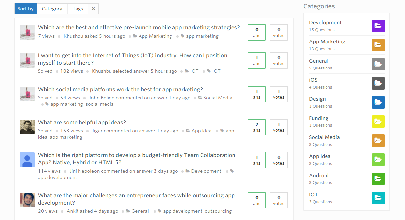
Task: Click the yellow Funding folder icon
Action: (x=378, y=122)
